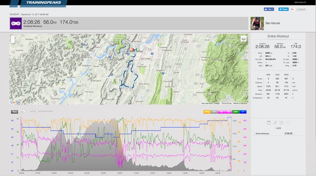Share via the Google Plus icon
316x176 pixels.
click(x=293, y=9)
